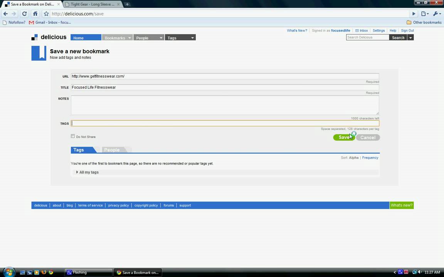The width and height of the screenshot is (444, 277).
Task: Open search options dropdown arrow
Action: click(410, 37)
